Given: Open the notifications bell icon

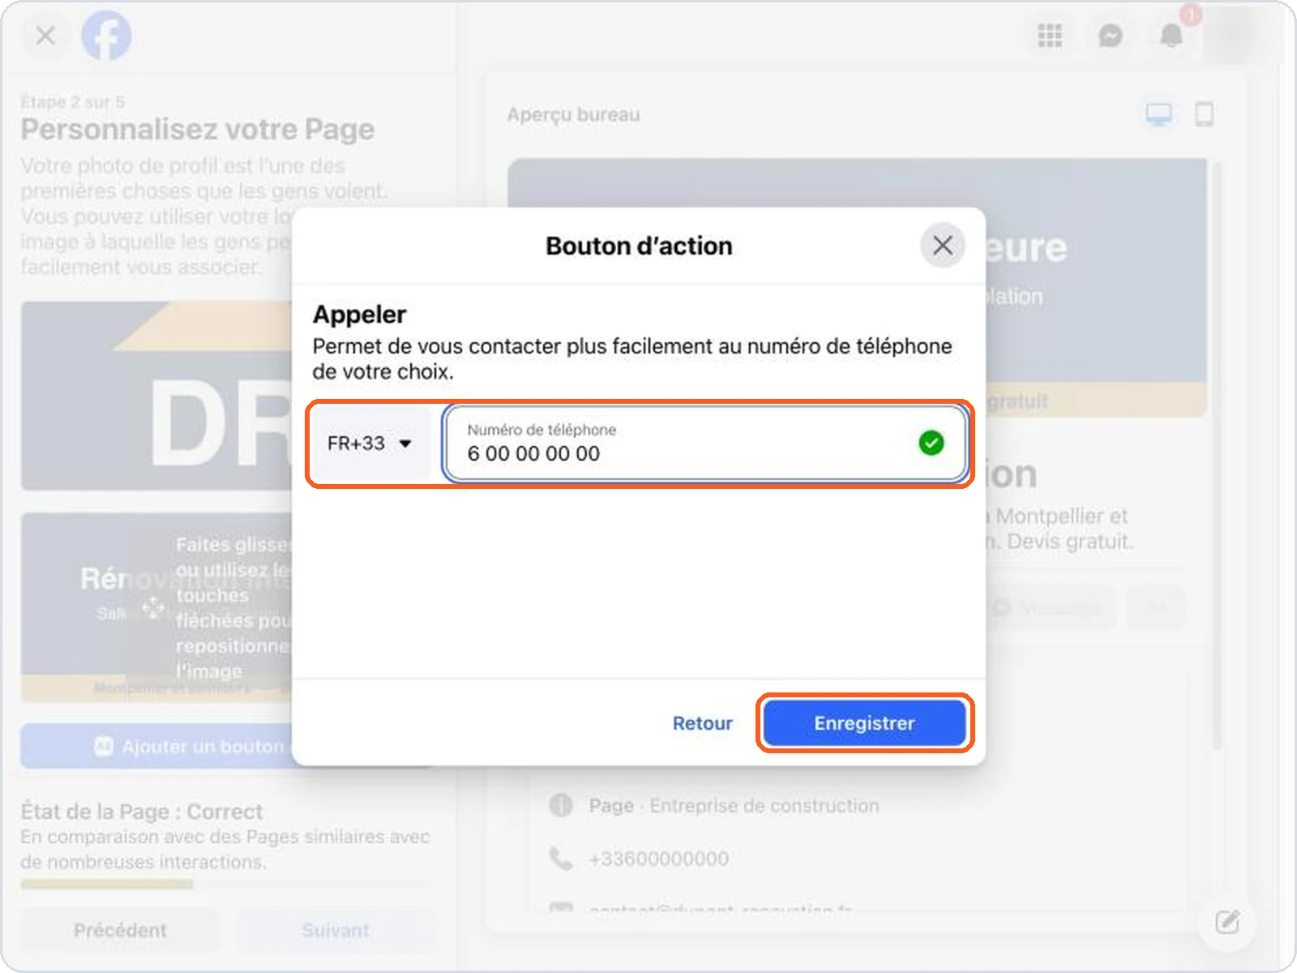Looking at the screenshot, I should [1171, 36].
